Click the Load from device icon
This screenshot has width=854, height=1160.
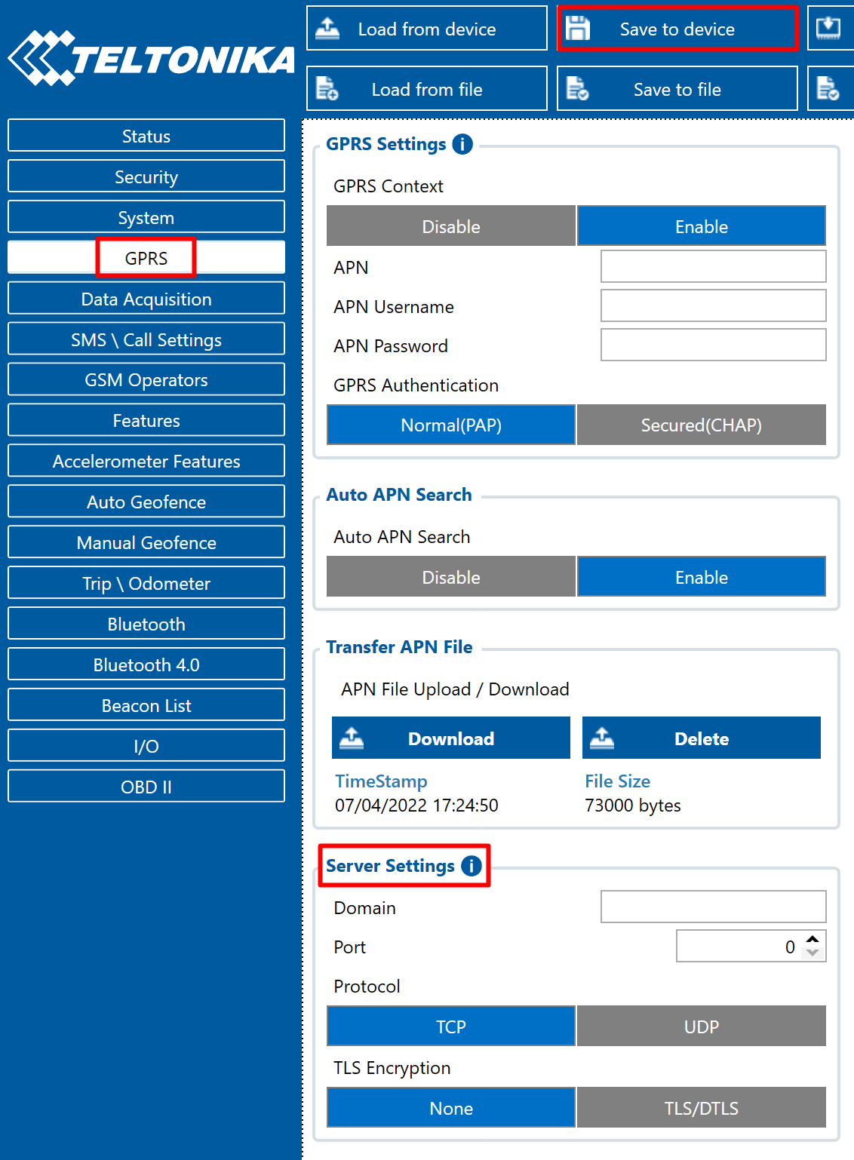[x=327, y=28]
